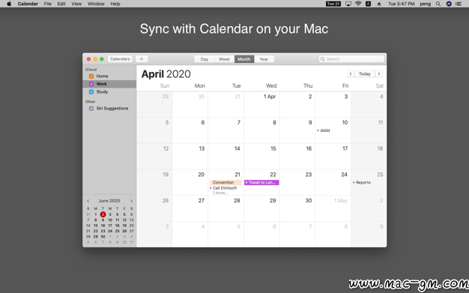The image size is (469, 293).
Task: Open Siri from the menu bar
Action: (449, 4)
